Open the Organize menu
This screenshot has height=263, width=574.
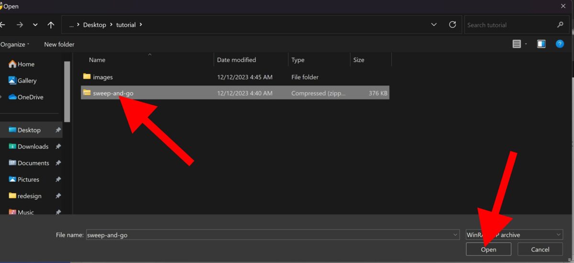(15, 44)
